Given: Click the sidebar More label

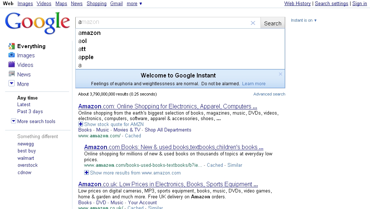Looking at the screenshot, I should (x=23, y=84).
